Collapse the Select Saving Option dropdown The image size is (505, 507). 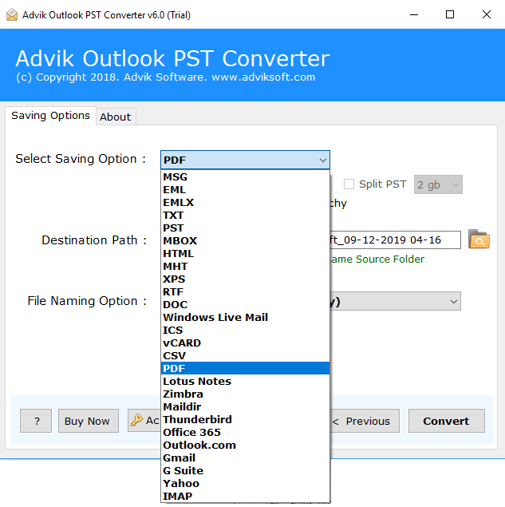(x=322, y=160)
